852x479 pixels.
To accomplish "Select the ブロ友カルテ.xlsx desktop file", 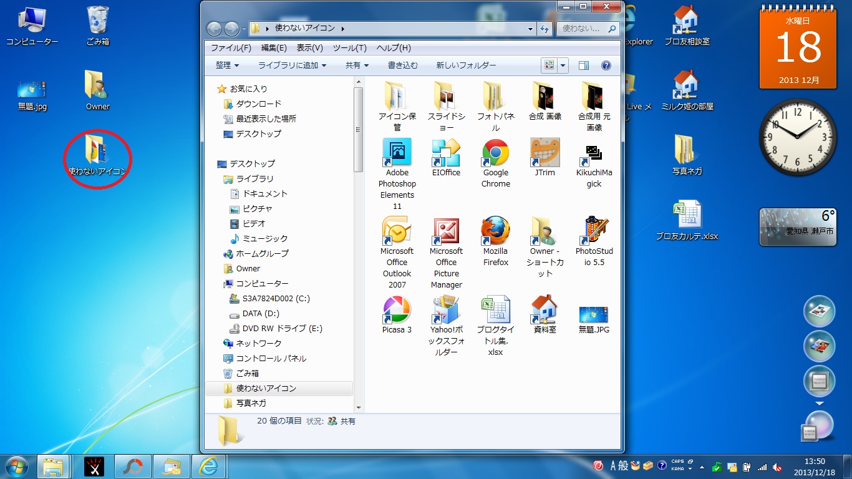I will point(687,221).
